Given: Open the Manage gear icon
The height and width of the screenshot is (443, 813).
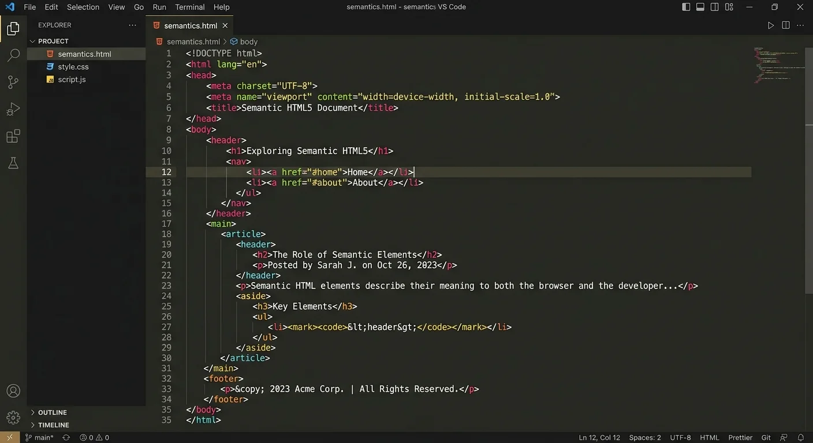Looking at the screenshot, I should (13, 417).
